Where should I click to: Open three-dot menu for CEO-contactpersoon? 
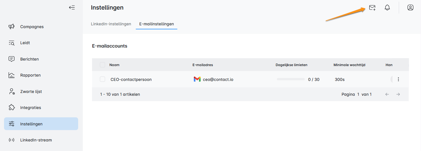pos(398,79)
